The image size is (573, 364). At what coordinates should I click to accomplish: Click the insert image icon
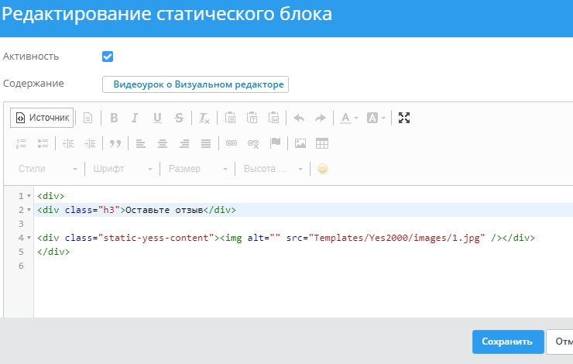[x=300, y=143]
